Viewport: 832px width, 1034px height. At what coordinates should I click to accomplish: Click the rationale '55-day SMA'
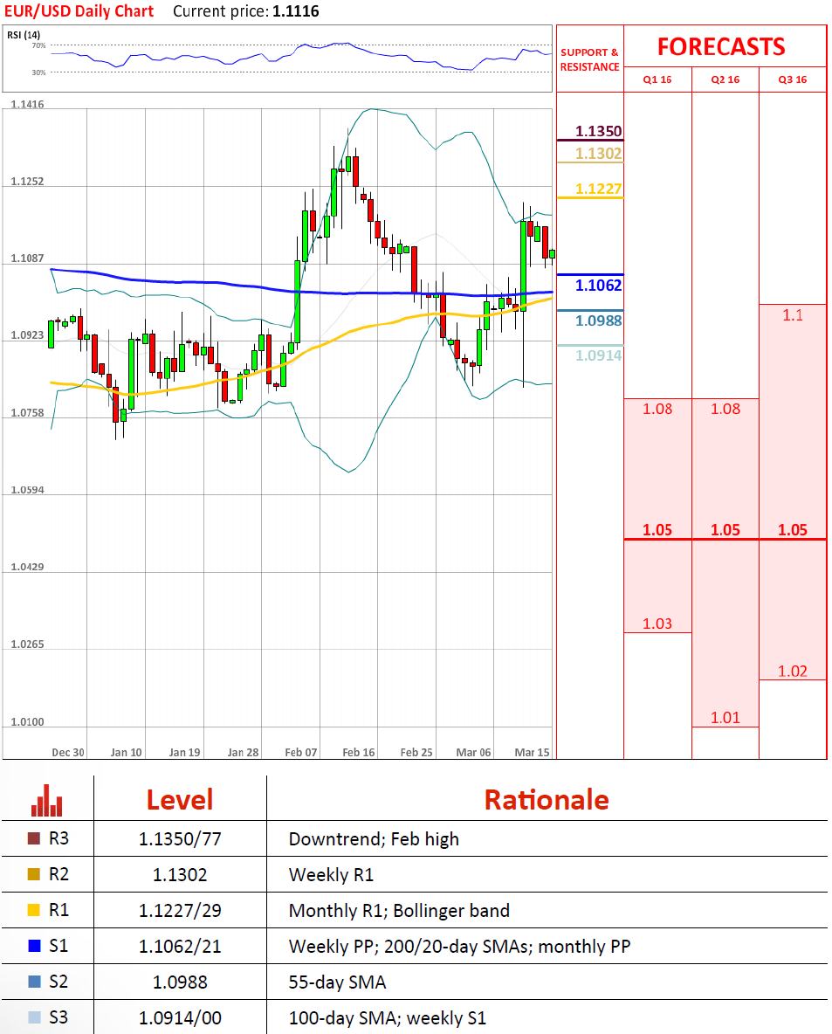pos(337,982)
